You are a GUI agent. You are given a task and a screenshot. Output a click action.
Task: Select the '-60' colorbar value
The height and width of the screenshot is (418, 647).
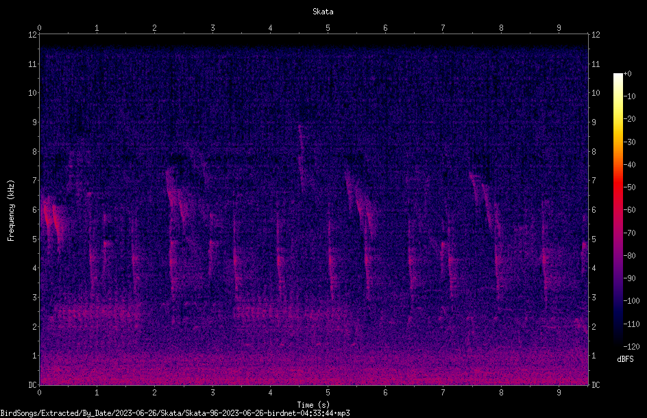click(630, 209)
